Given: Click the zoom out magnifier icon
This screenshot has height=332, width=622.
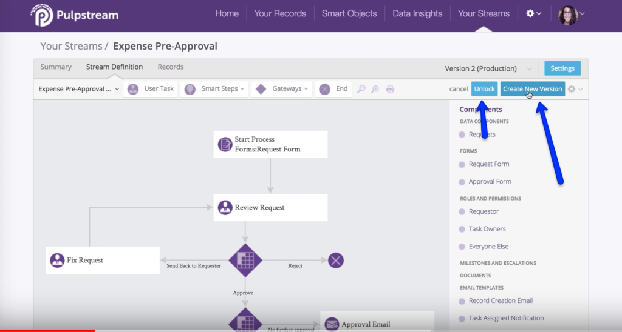Looking at the screenshot, I should coord(375,89).
